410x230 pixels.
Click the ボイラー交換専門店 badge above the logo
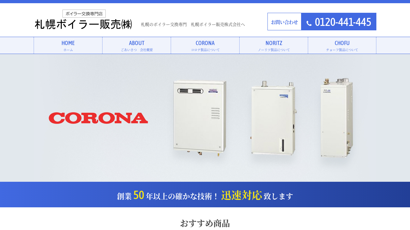pyautogui.click(x=84, y=13)
